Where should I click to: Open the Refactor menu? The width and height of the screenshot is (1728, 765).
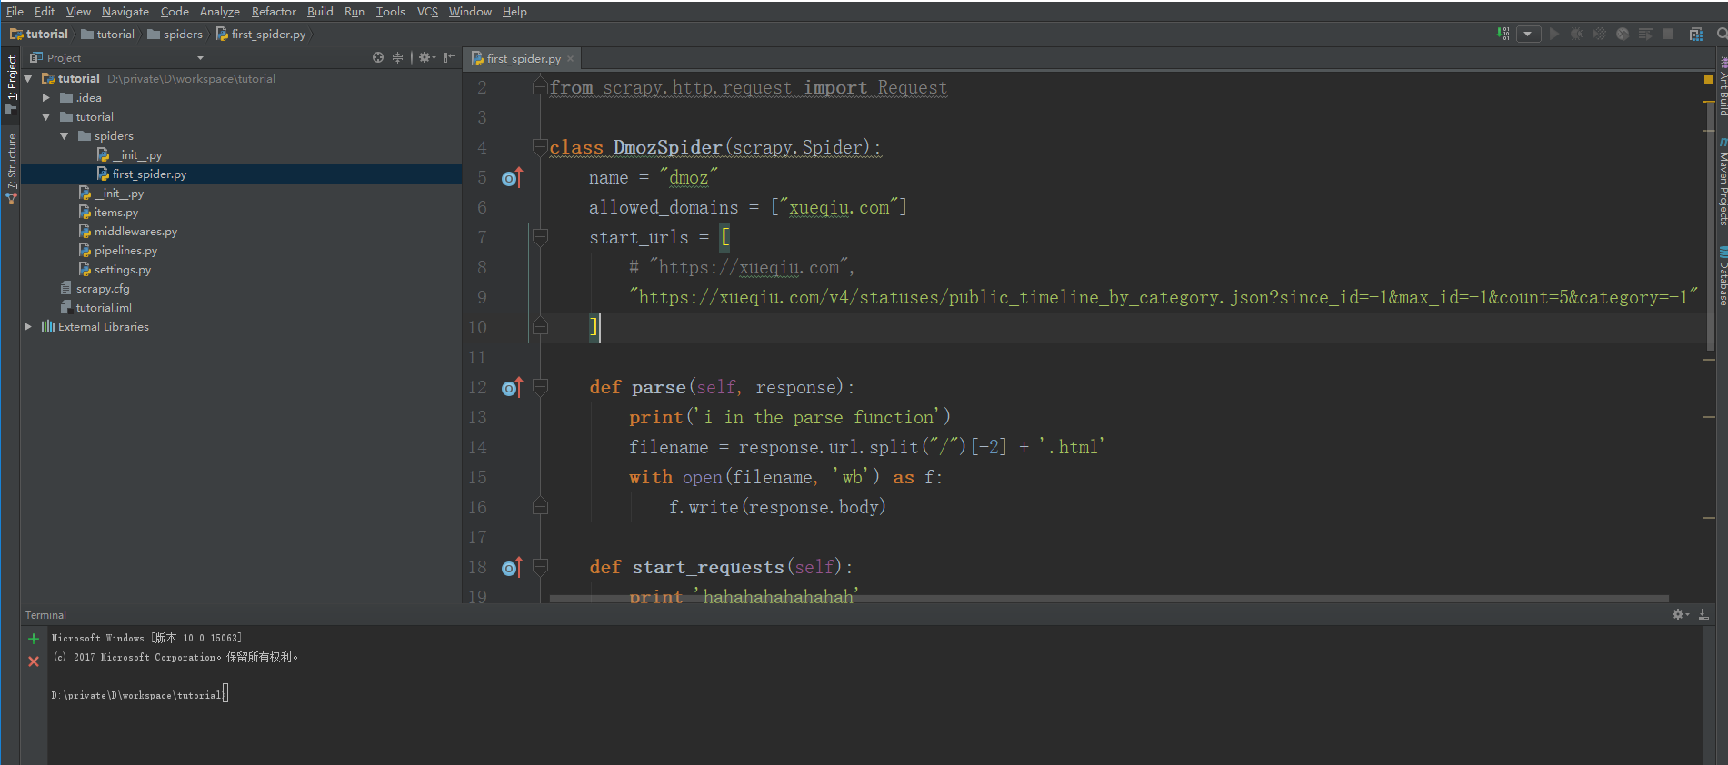coord(274,11)
